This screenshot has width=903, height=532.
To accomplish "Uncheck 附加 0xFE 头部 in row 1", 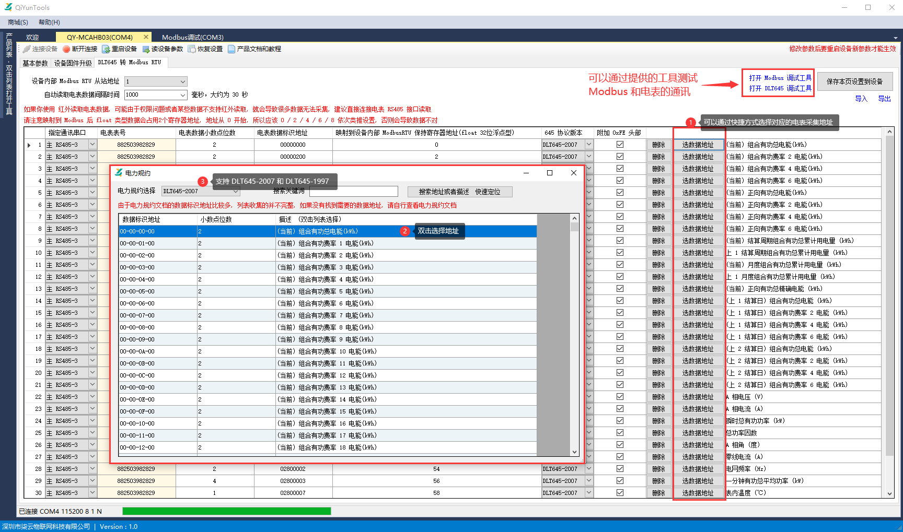I will tap(620, 145).
